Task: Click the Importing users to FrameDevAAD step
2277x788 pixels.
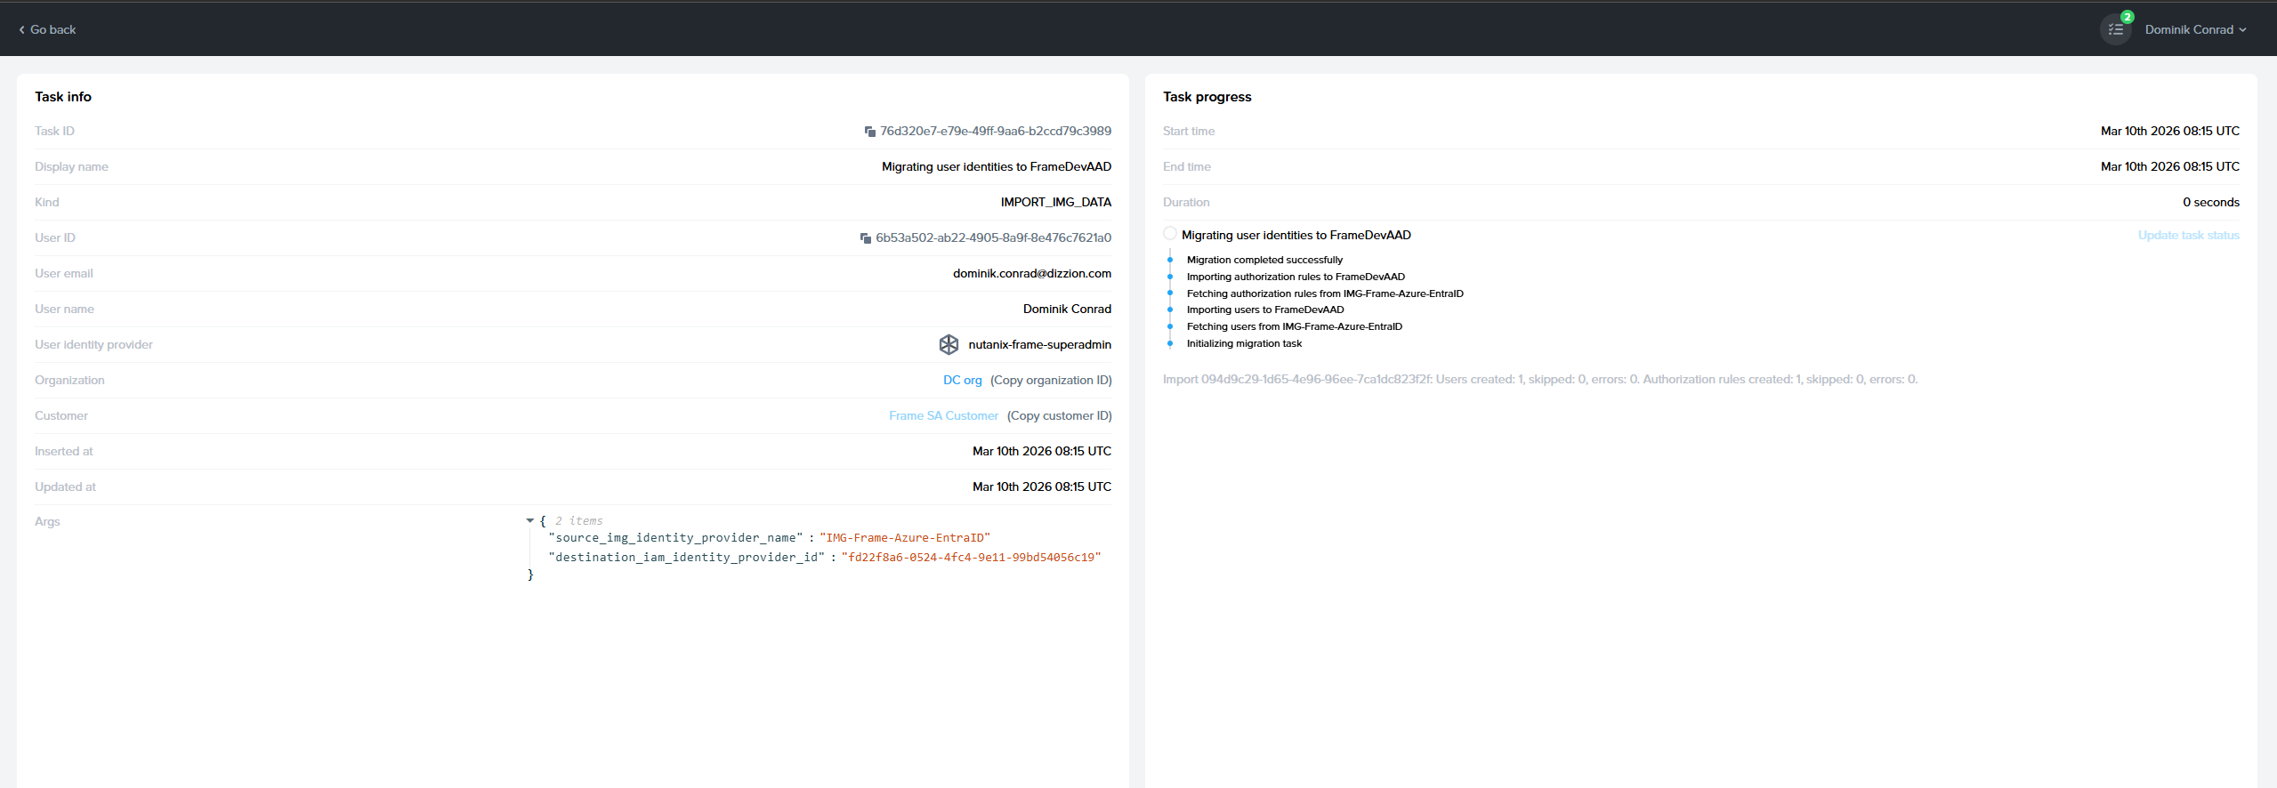Action: pos(1264,310)
